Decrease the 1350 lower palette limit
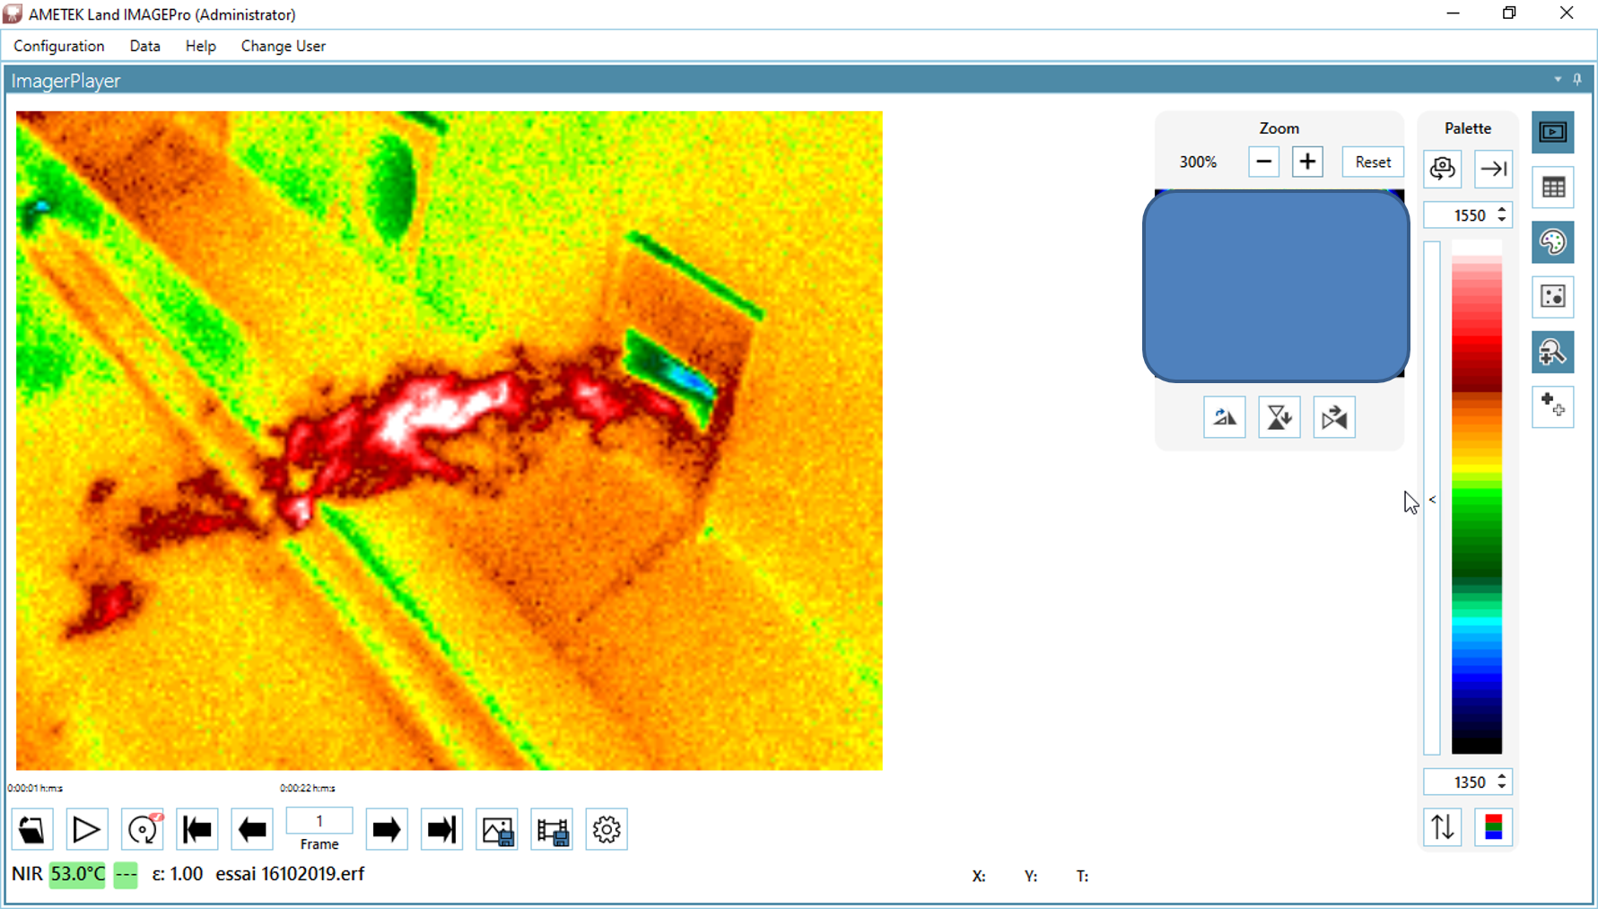Screen dimensions: 1598x909 coord(1502,787)
